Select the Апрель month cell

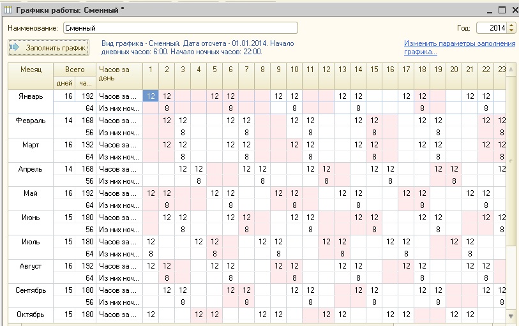tap(31, 169)
